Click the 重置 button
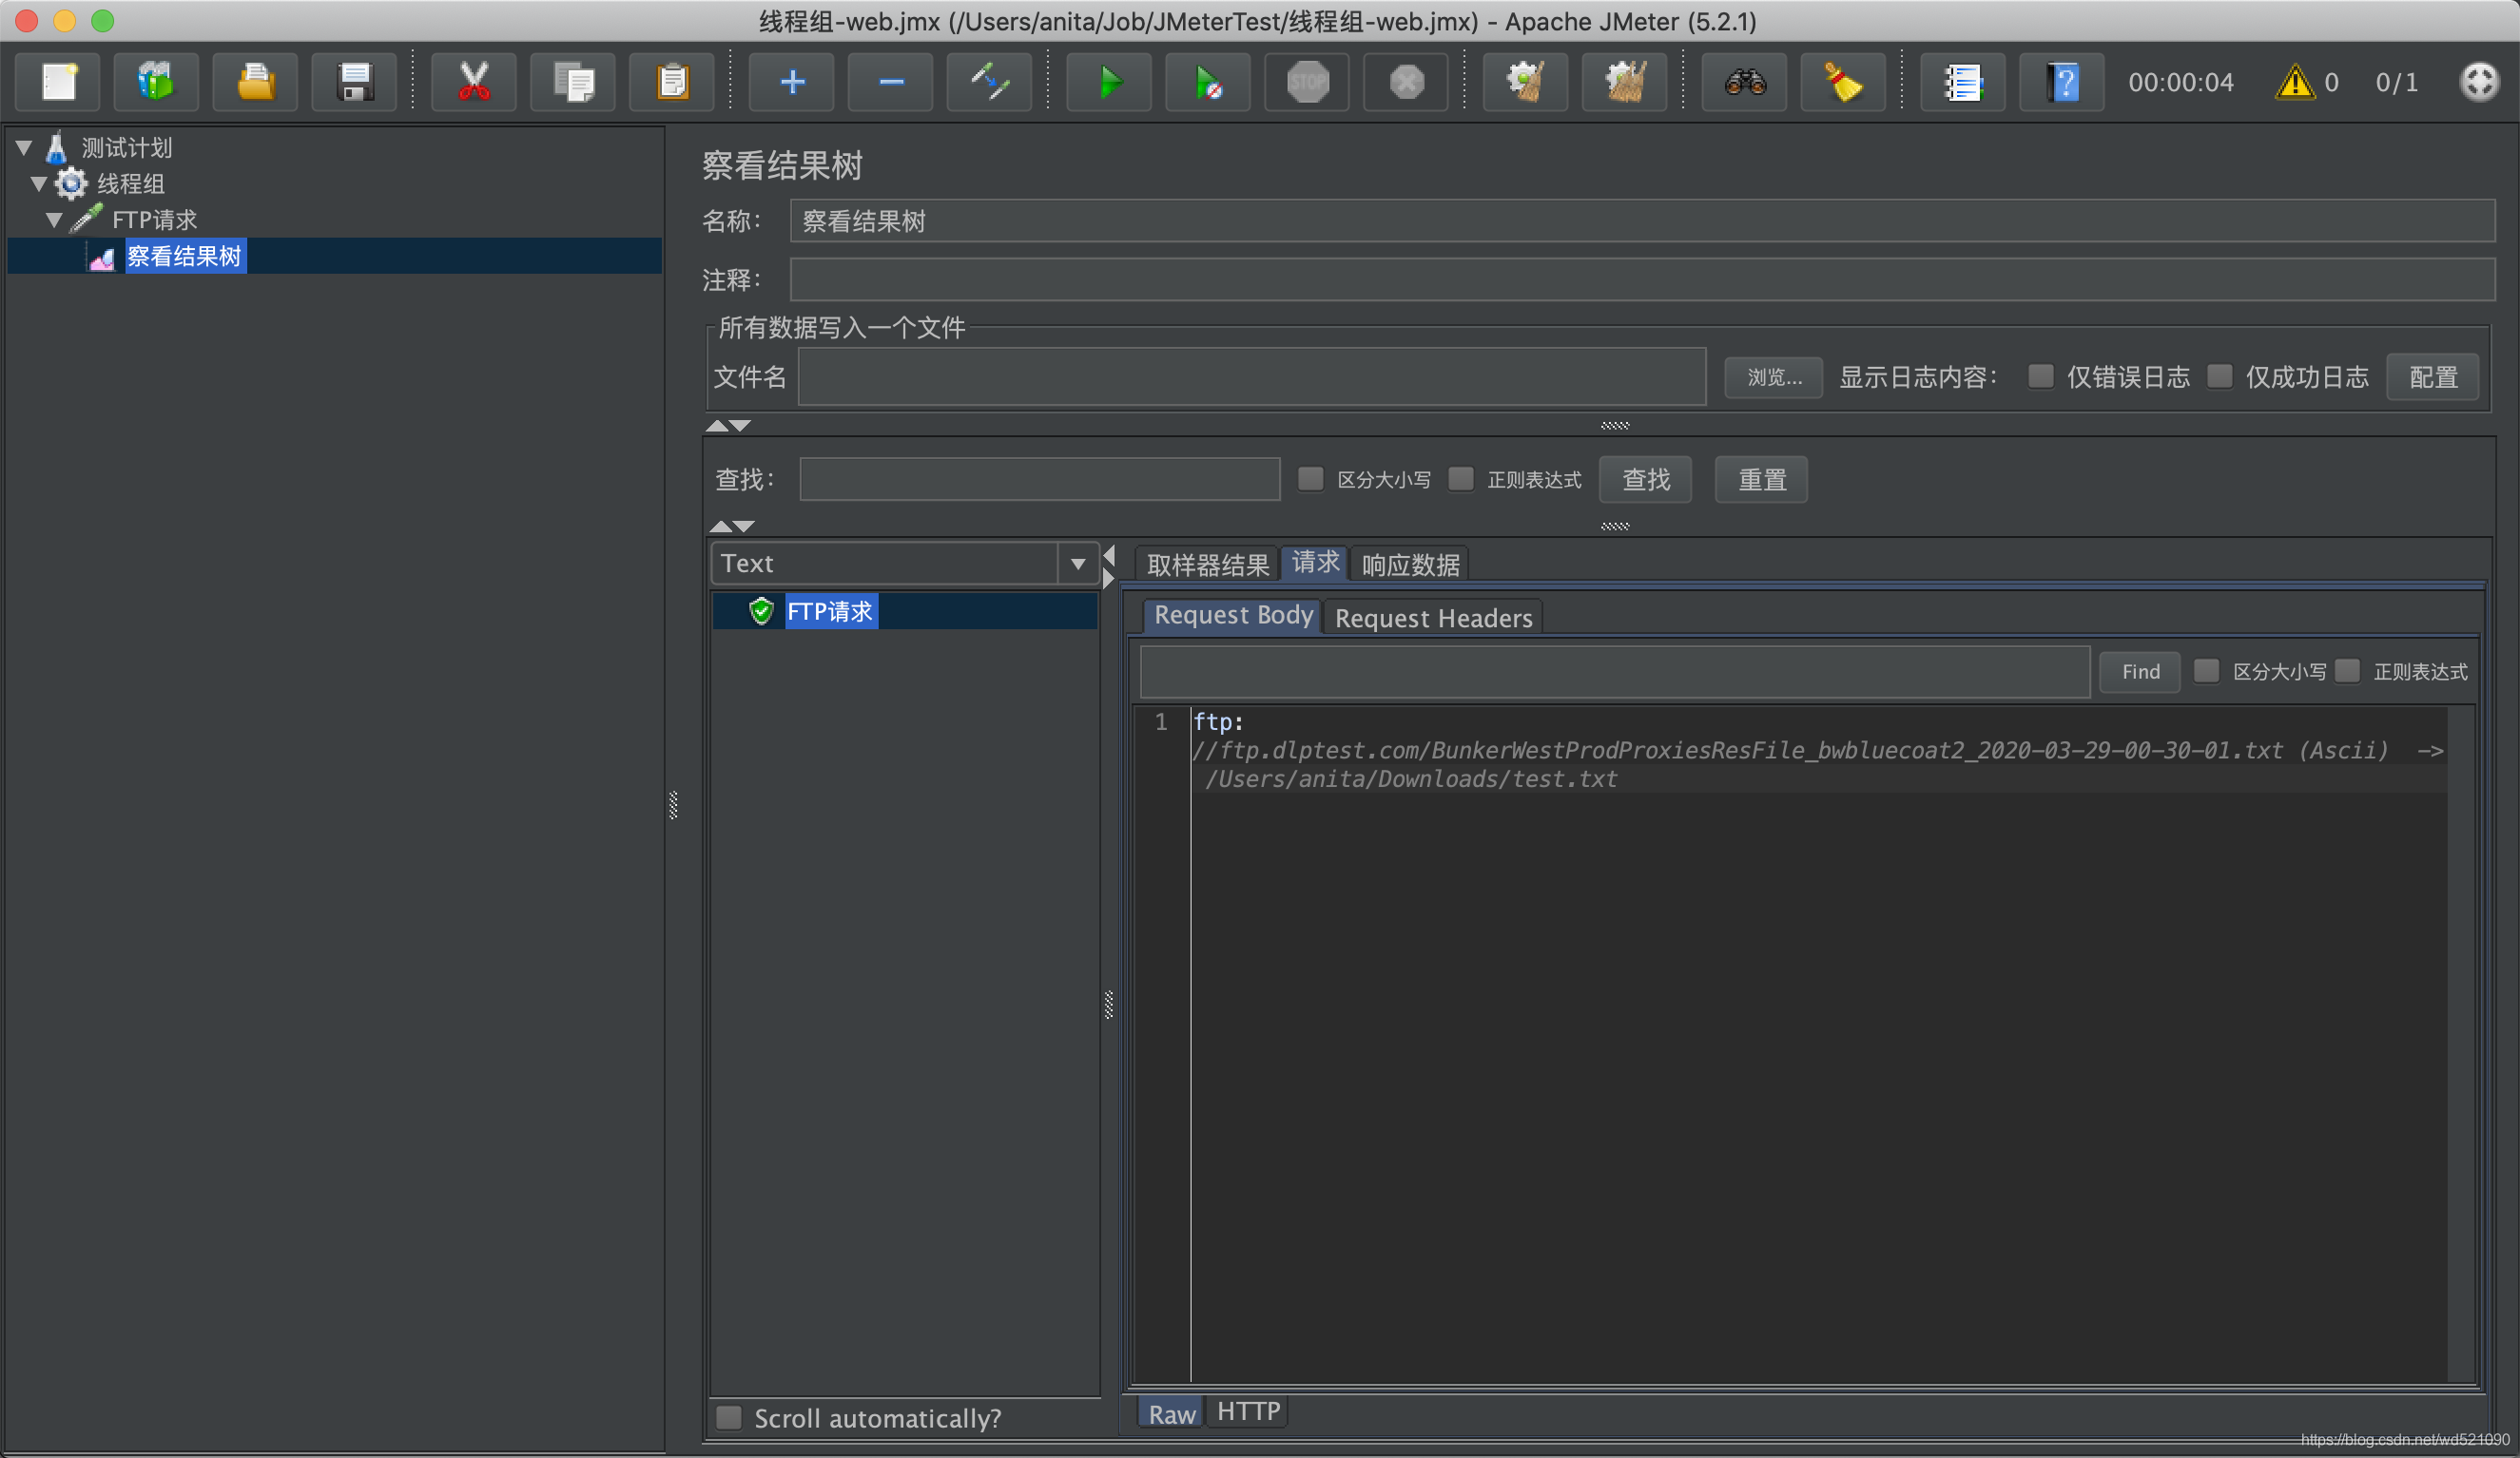2520x1458 pixels. 1761,479
